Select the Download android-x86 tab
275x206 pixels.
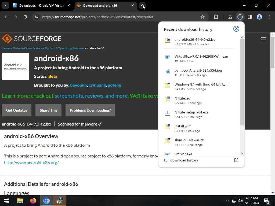pos(106,5)
